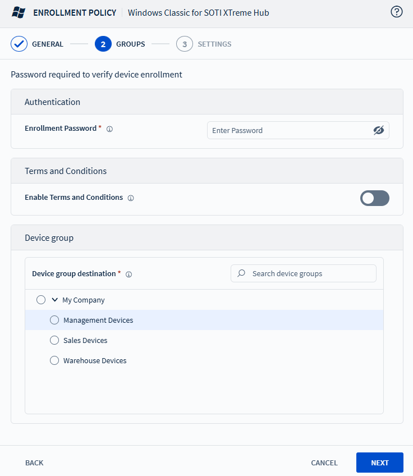Viewport: 413px width, 476px height.
Task: Select the Management Devices radio button
Action: pyautogui.click(x=54, y=320)
